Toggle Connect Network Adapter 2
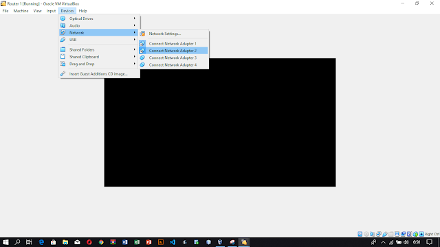 tap(174, 51)
